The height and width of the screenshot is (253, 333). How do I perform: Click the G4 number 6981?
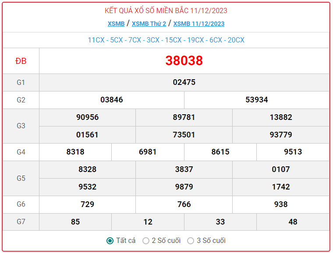point(148,152)
